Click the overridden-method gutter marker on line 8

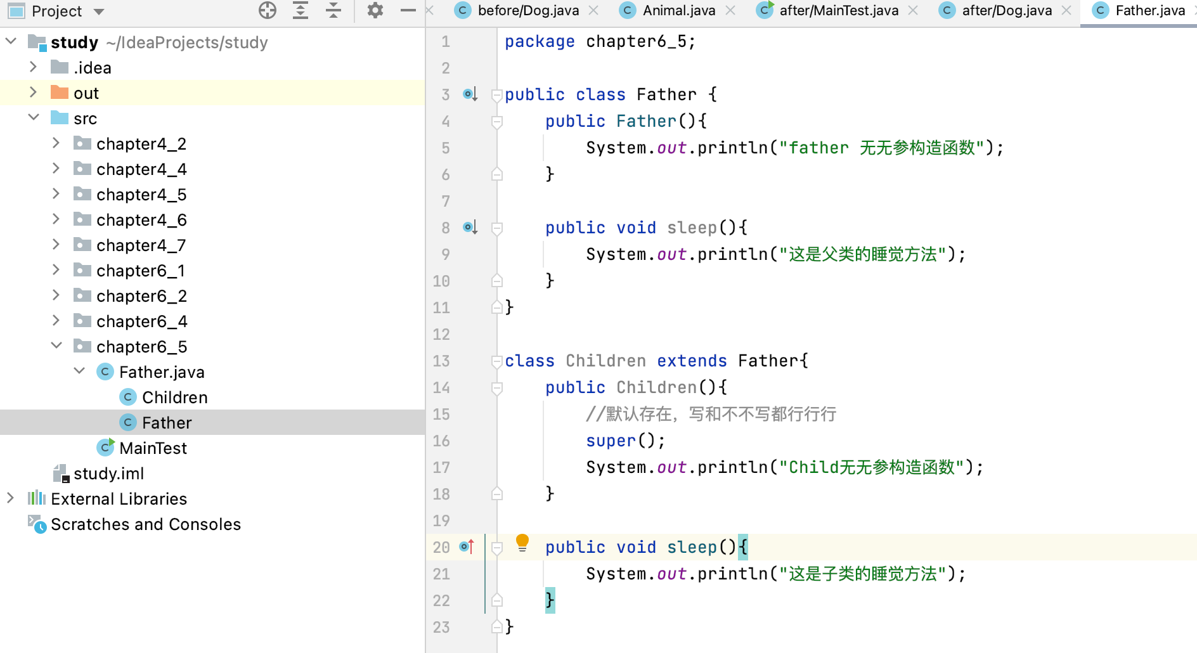pyautogui.click(x=470, y=228)
